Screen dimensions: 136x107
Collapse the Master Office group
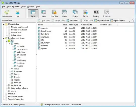[x=4, y=24]
